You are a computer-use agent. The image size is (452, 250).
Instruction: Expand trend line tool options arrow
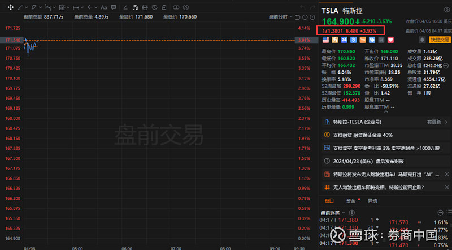click(26, 7)
